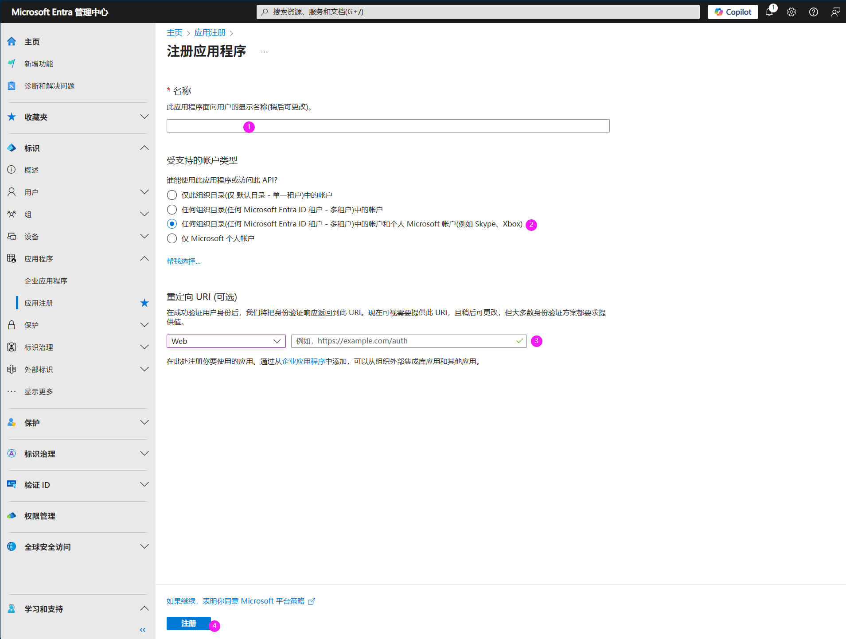
Task: Click the 标识治理 icon under the 标识 section
Action: coord(12,347)
